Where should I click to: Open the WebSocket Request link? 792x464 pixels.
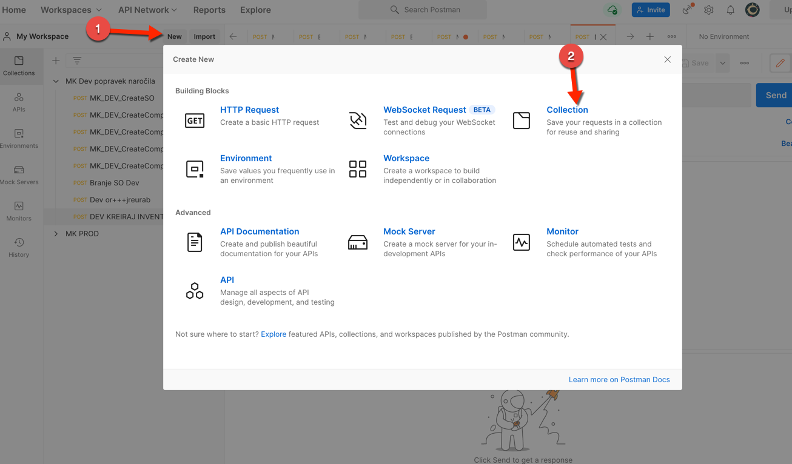[x=425, y=110]
